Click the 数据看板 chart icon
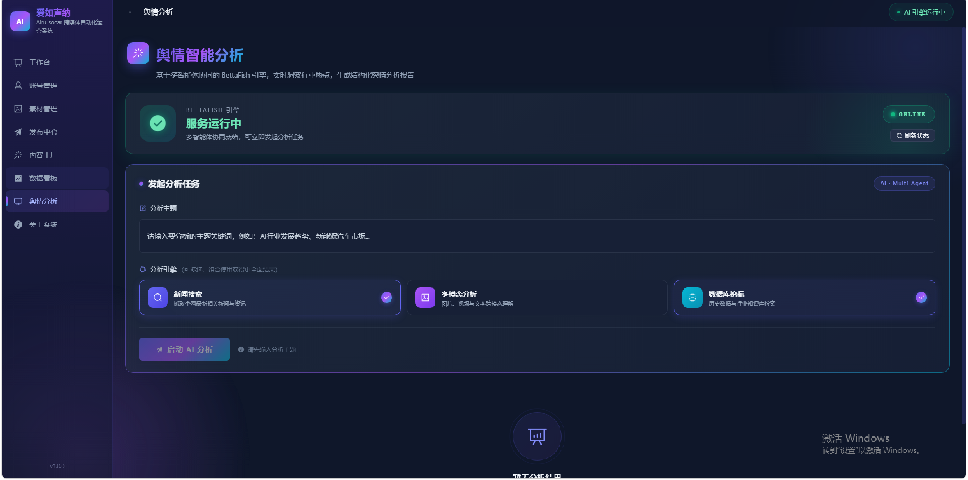The width and height of the screenshot is (968, 480). pyautogui.click(x=18, y=178)
